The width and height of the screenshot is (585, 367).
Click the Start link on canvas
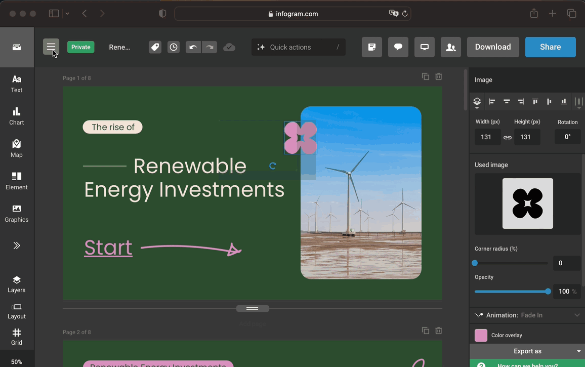click(108, 248)
